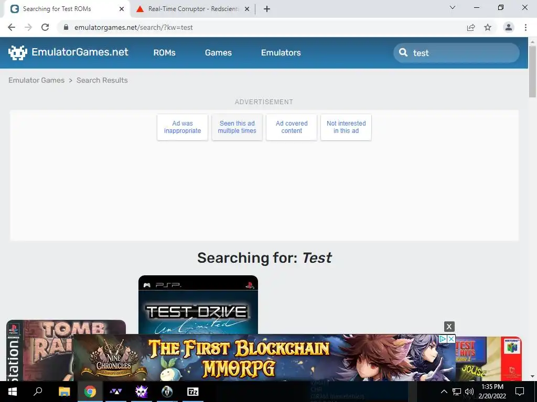Screen dimensions: 537x402
Task: Open the Nine Chronicles blockchain MMORPG banner
Action: click(264, 358)
